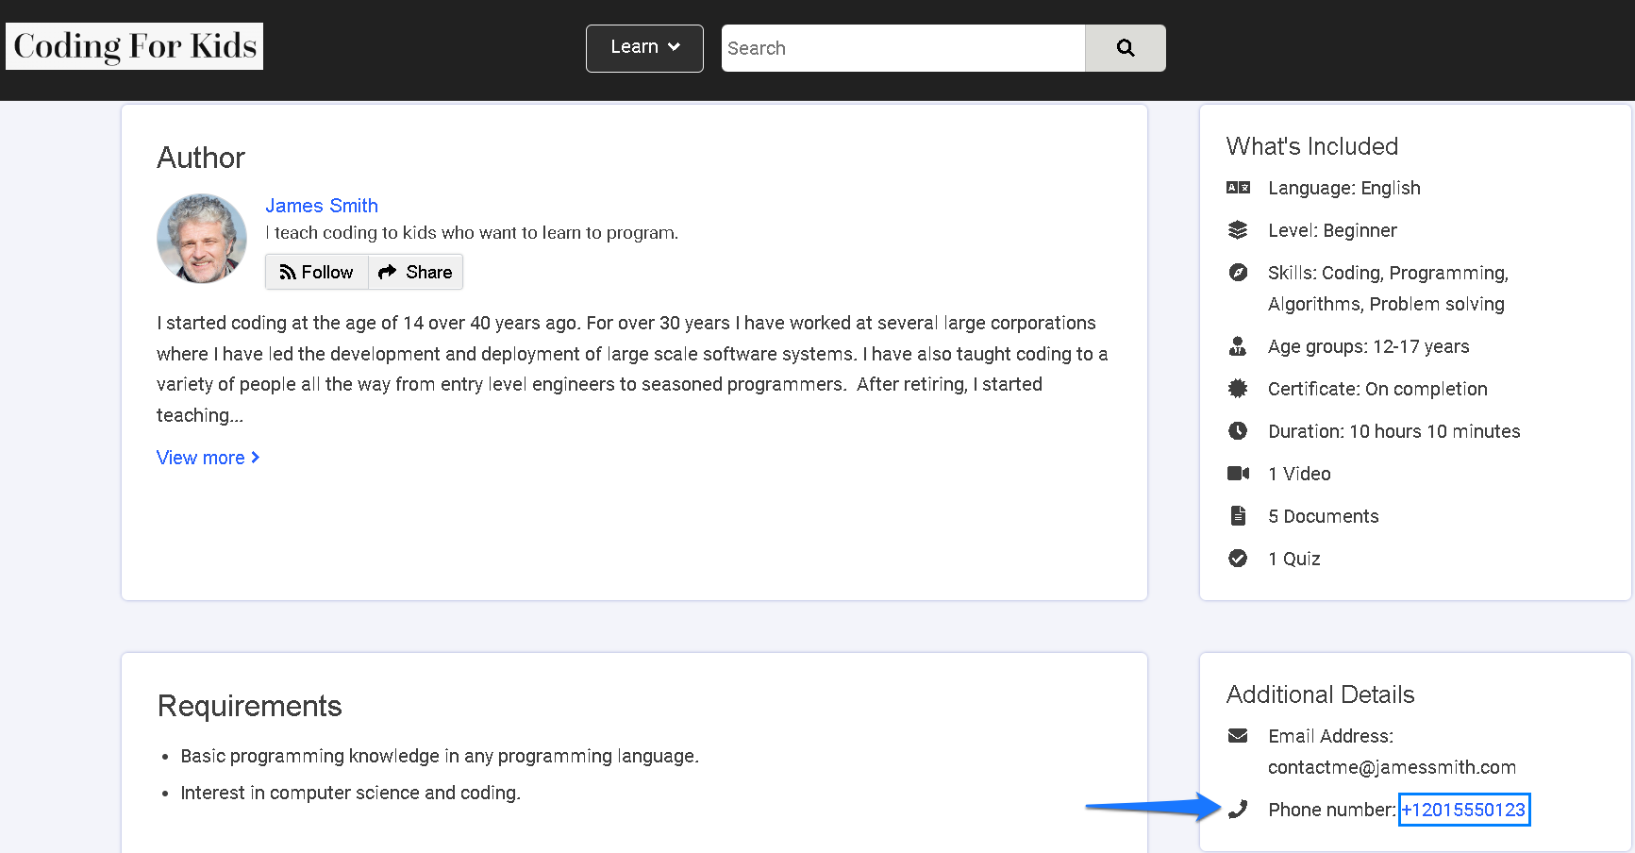Click the document icon beside 5 Documents
Screen dimensions: 1635x853
[1238, 516]
